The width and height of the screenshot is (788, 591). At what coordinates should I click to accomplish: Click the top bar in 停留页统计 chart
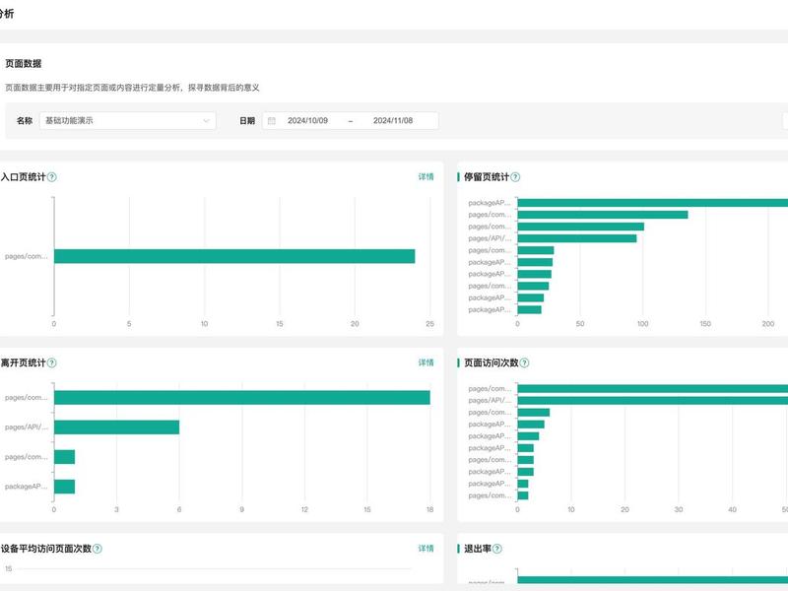pos(653,203)
